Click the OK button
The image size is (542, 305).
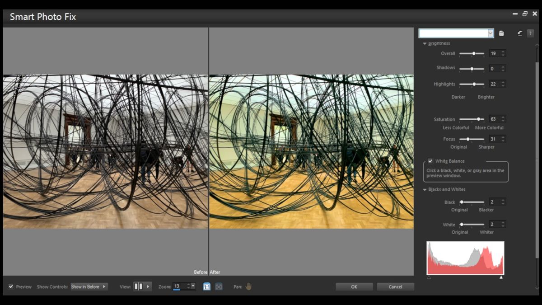pos(354,286)
